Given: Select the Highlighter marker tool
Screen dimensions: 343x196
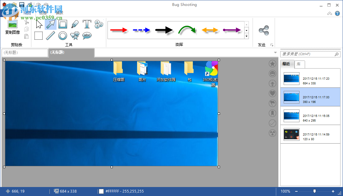Looking at the screenshot, I should 75,24.
